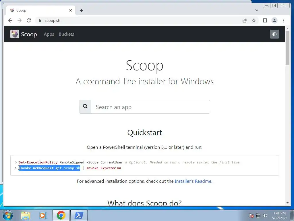Click the Scoop logo icon
The width and height of the screenshot is (294, 221).
coord(14,34)
